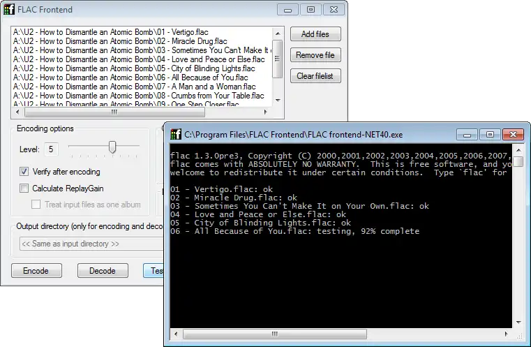Click console vertical scroll down arrow
Viewport: 531px width, 347px height.
518,323
